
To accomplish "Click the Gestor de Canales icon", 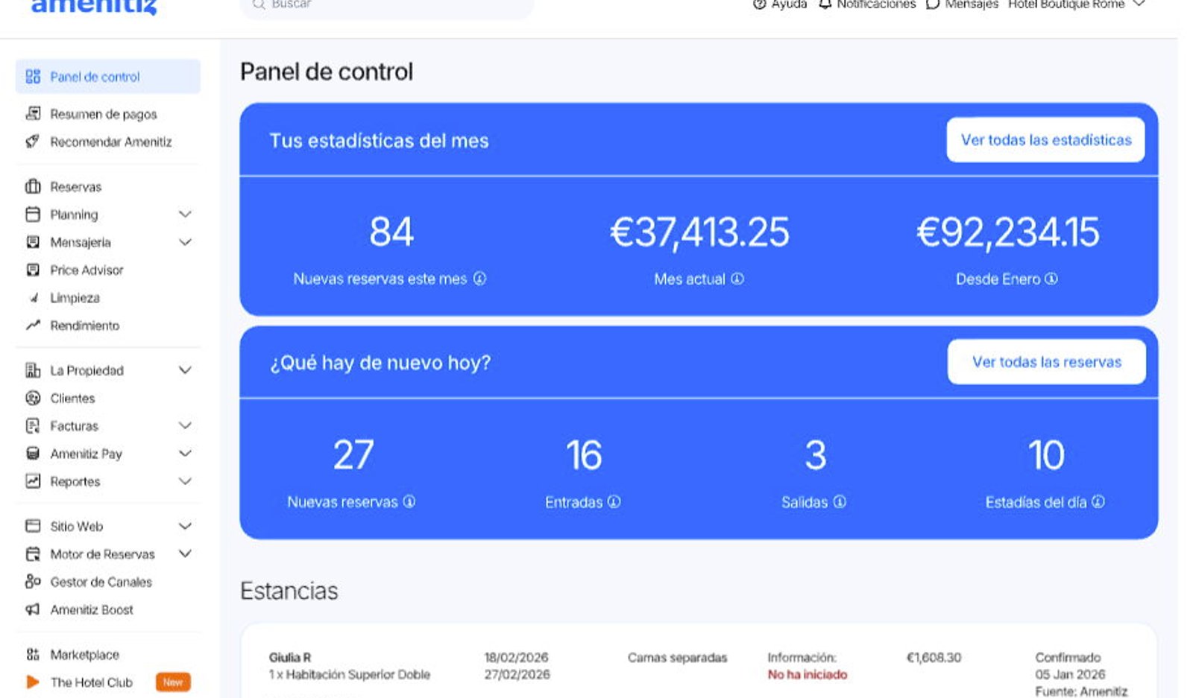I will coord(33,582).
